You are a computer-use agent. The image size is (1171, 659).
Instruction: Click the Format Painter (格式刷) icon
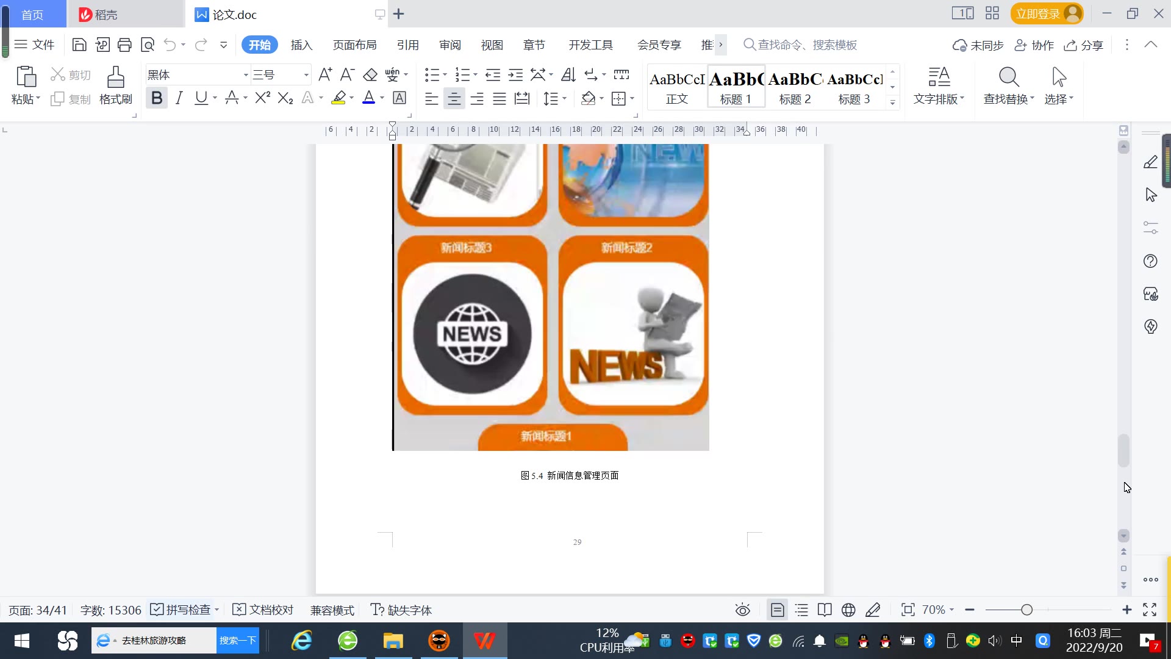[x=115, y=85]
